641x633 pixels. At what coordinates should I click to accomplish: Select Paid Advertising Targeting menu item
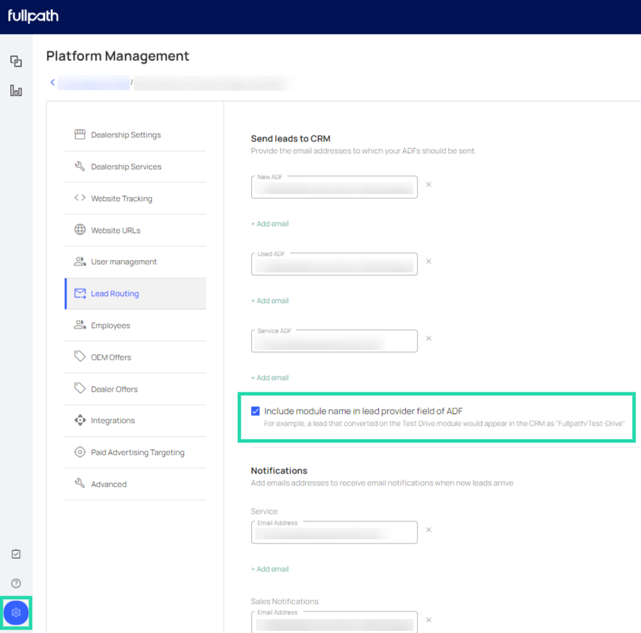[137, 453]
